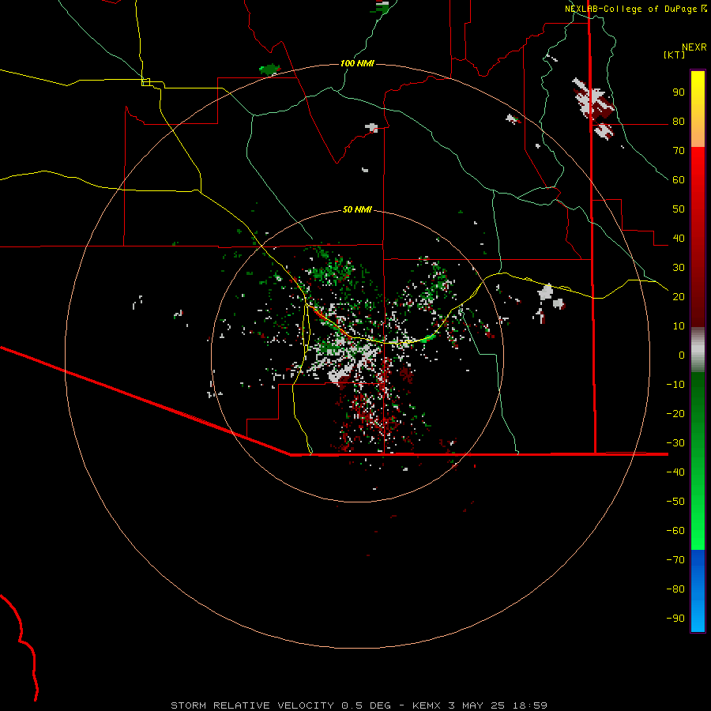
Task: Click the -80 value on velocity scale
Action: click(x=675, y=589)
